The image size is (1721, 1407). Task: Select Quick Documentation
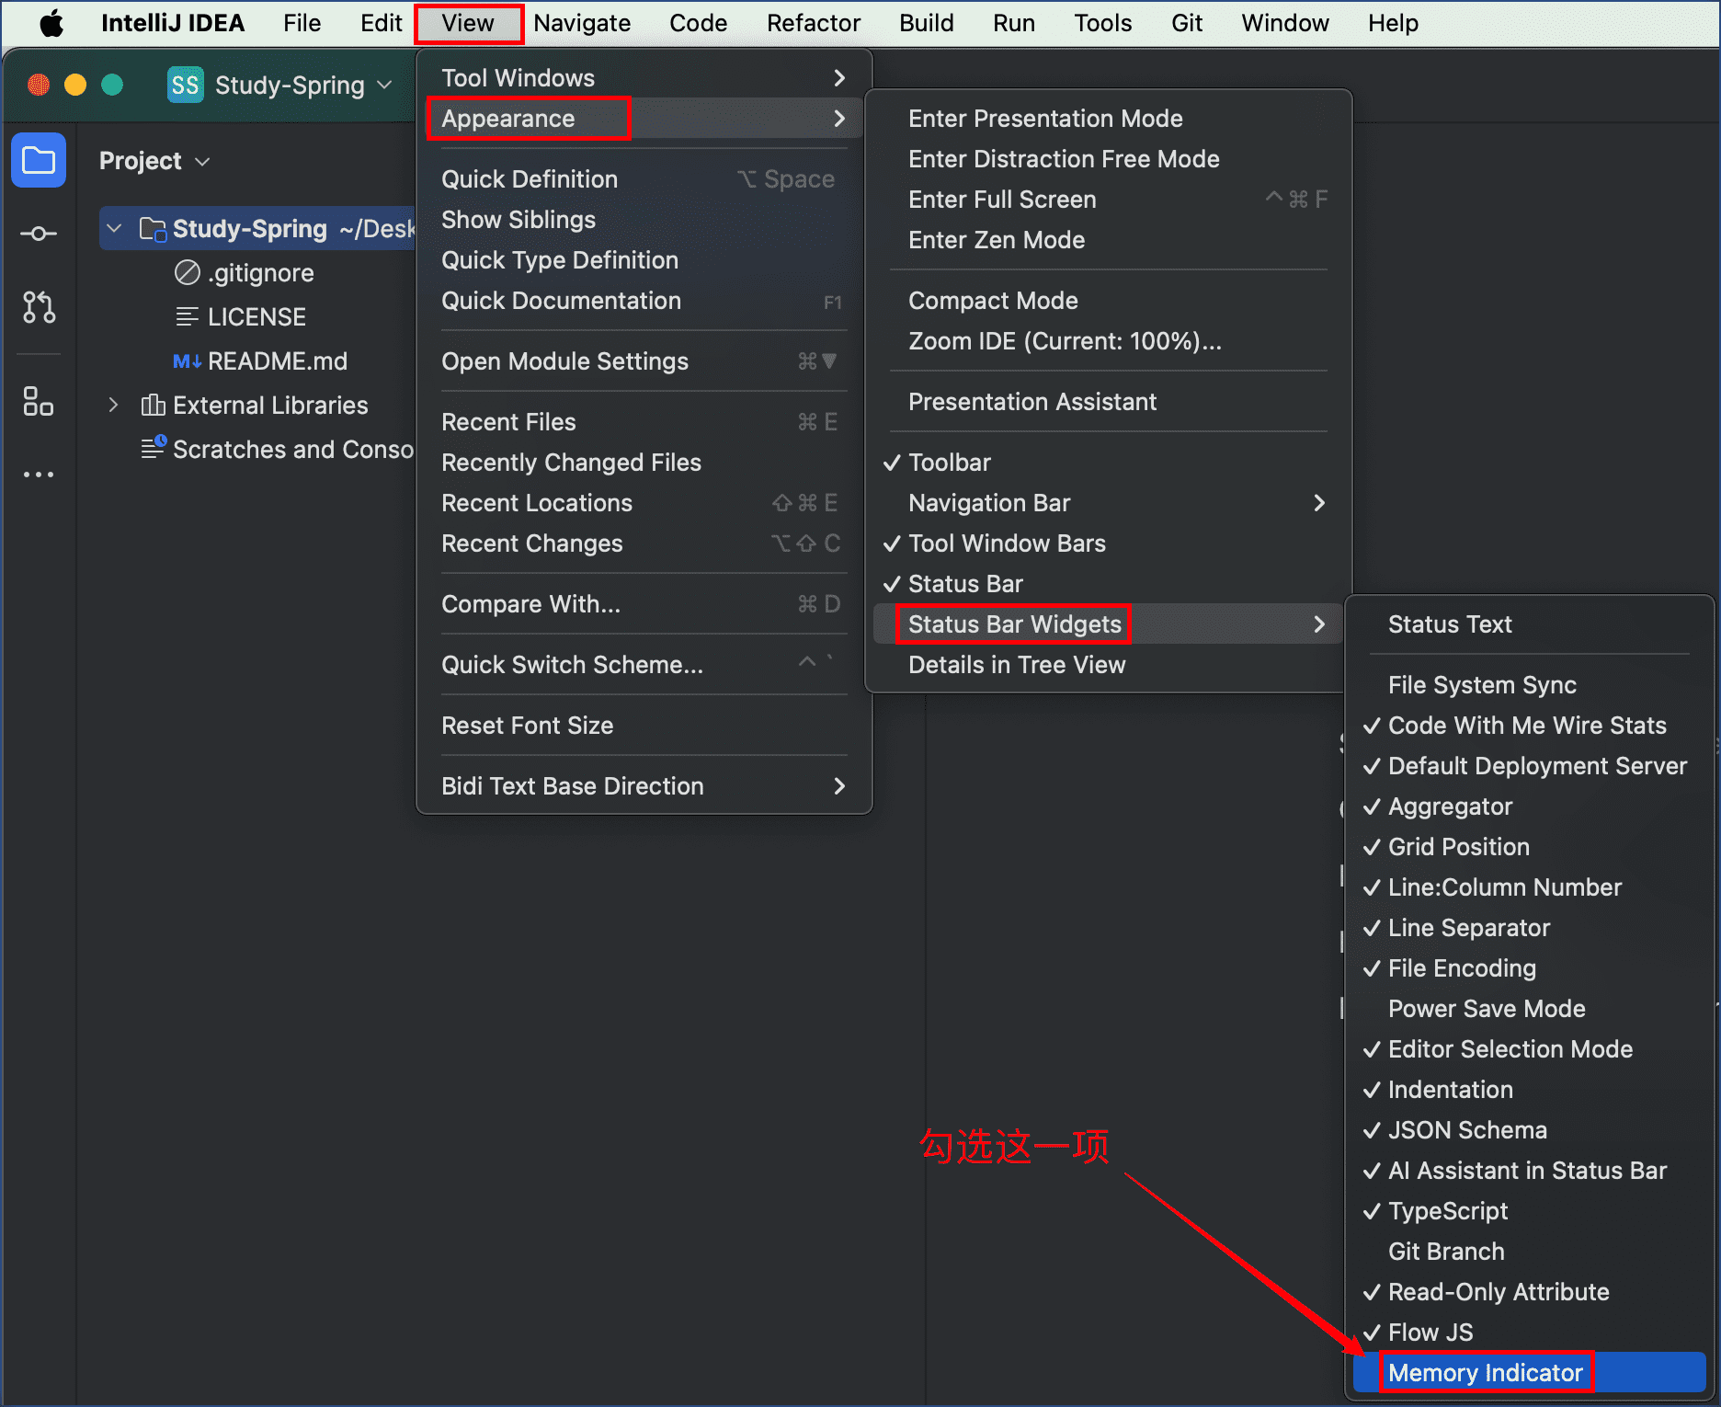(644, 301)
